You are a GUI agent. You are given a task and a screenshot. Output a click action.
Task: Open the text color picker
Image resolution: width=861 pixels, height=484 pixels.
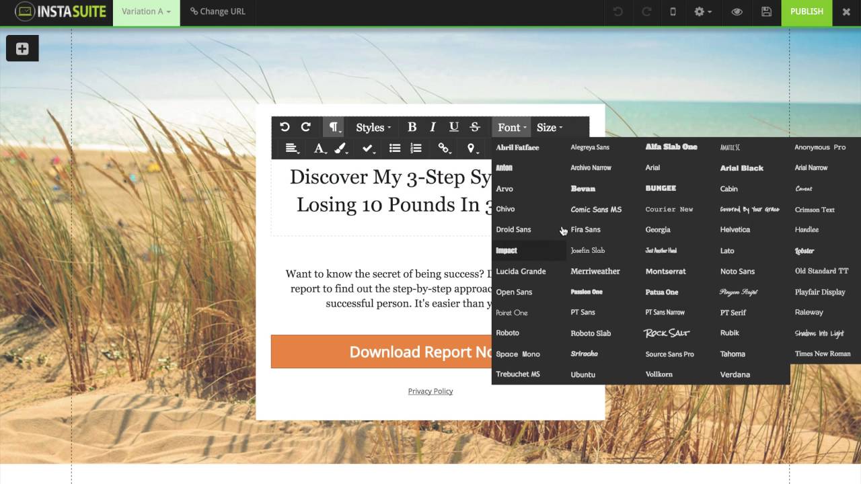click(x=320, y=149)
